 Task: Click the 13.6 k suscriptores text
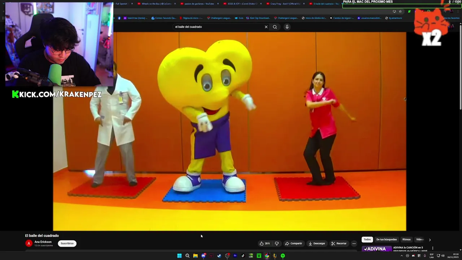(44, 246)
